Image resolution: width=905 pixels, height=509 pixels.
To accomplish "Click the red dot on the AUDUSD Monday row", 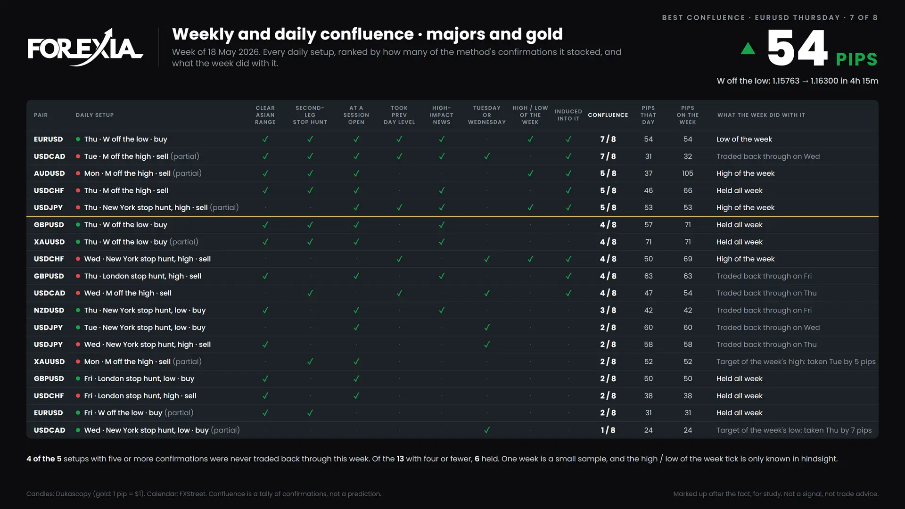I will 78,173.
